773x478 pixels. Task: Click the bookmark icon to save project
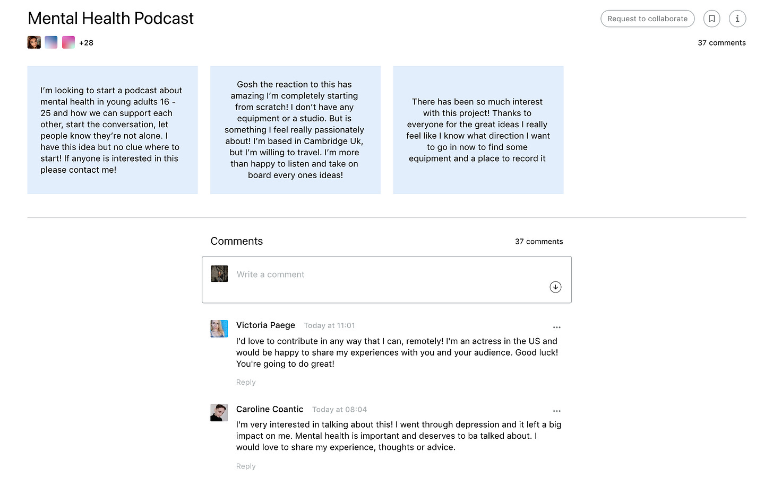(711, 19)
